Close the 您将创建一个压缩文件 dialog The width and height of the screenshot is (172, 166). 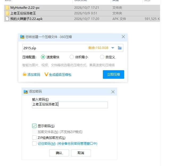[x=123, y=37]
